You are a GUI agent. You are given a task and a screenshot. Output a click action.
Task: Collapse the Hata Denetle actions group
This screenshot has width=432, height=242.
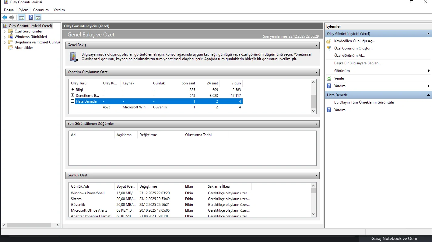pos(428,95)
